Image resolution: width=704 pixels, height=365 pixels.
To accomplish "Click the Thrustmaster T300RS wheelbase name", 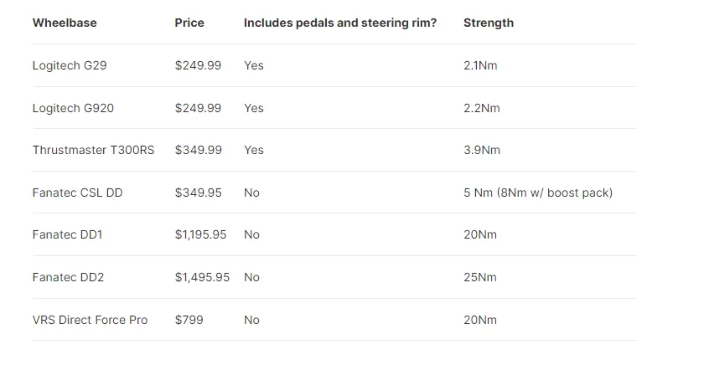I will click(x=93, y=150).
